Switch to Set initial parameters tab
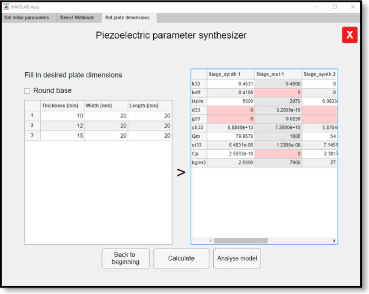The image size is (369, 294). [27, 18]
